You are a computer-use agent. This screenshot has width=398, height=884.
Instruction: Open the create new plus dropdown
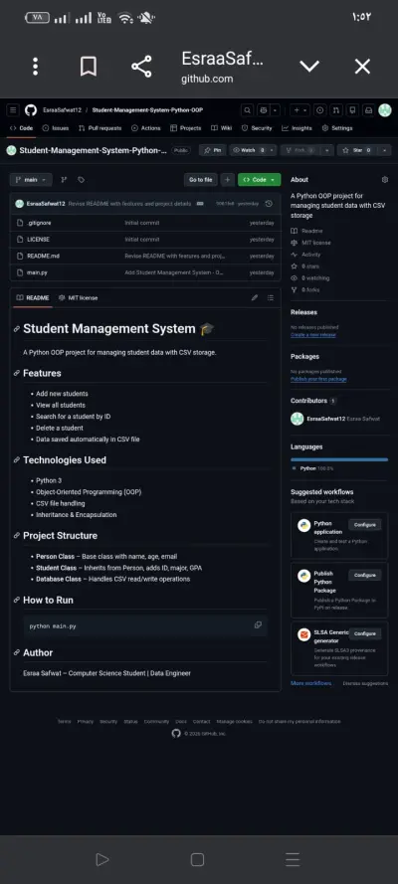coord(299,110)
